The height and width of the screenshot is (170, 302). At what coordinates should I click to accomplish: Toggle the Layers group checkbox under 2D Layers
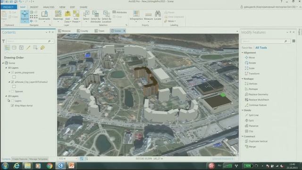pos(13,101)
